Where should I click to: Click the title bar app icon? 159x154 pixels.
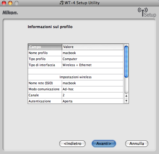(x=61, y=3)
